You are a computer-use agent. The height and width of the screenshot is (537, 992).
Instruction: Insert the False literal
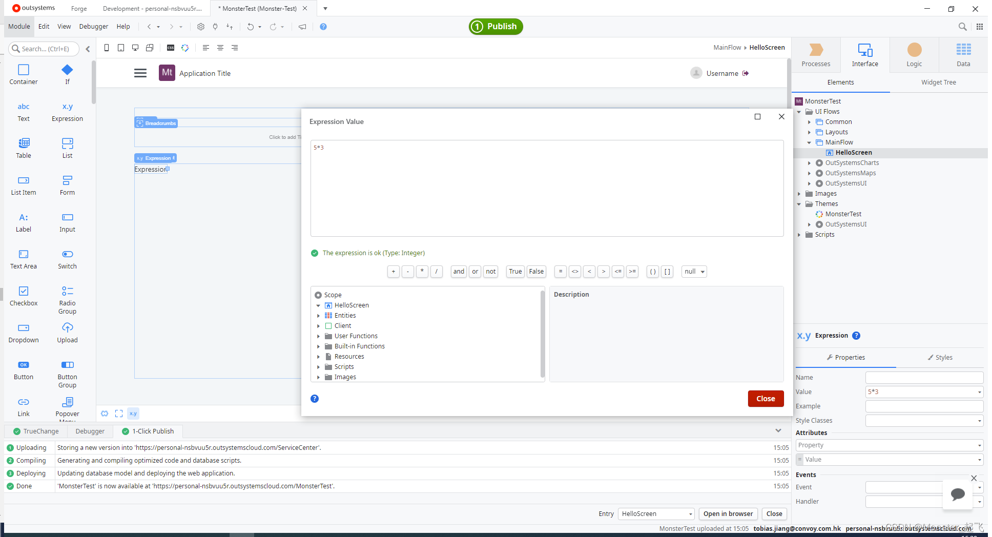pyautogui.click(x=536, y=272)
